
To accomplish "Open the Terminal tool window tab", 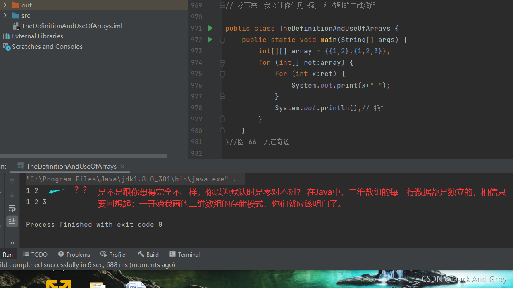I will [185, 255].
